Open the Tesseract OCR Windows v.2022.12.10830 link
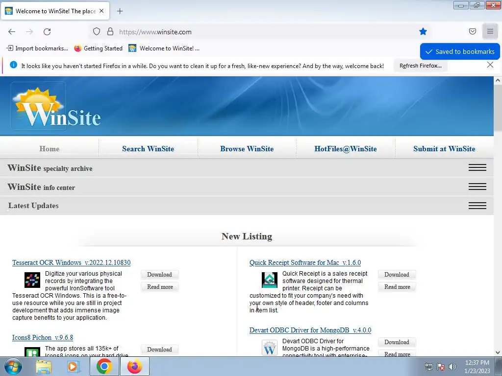Viewport: 502px width, 376px height. (x=72, y=262)
